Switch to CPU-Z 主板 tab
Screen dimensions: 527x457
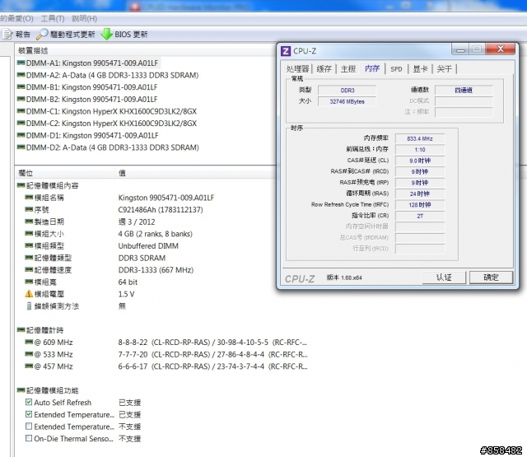348,69
